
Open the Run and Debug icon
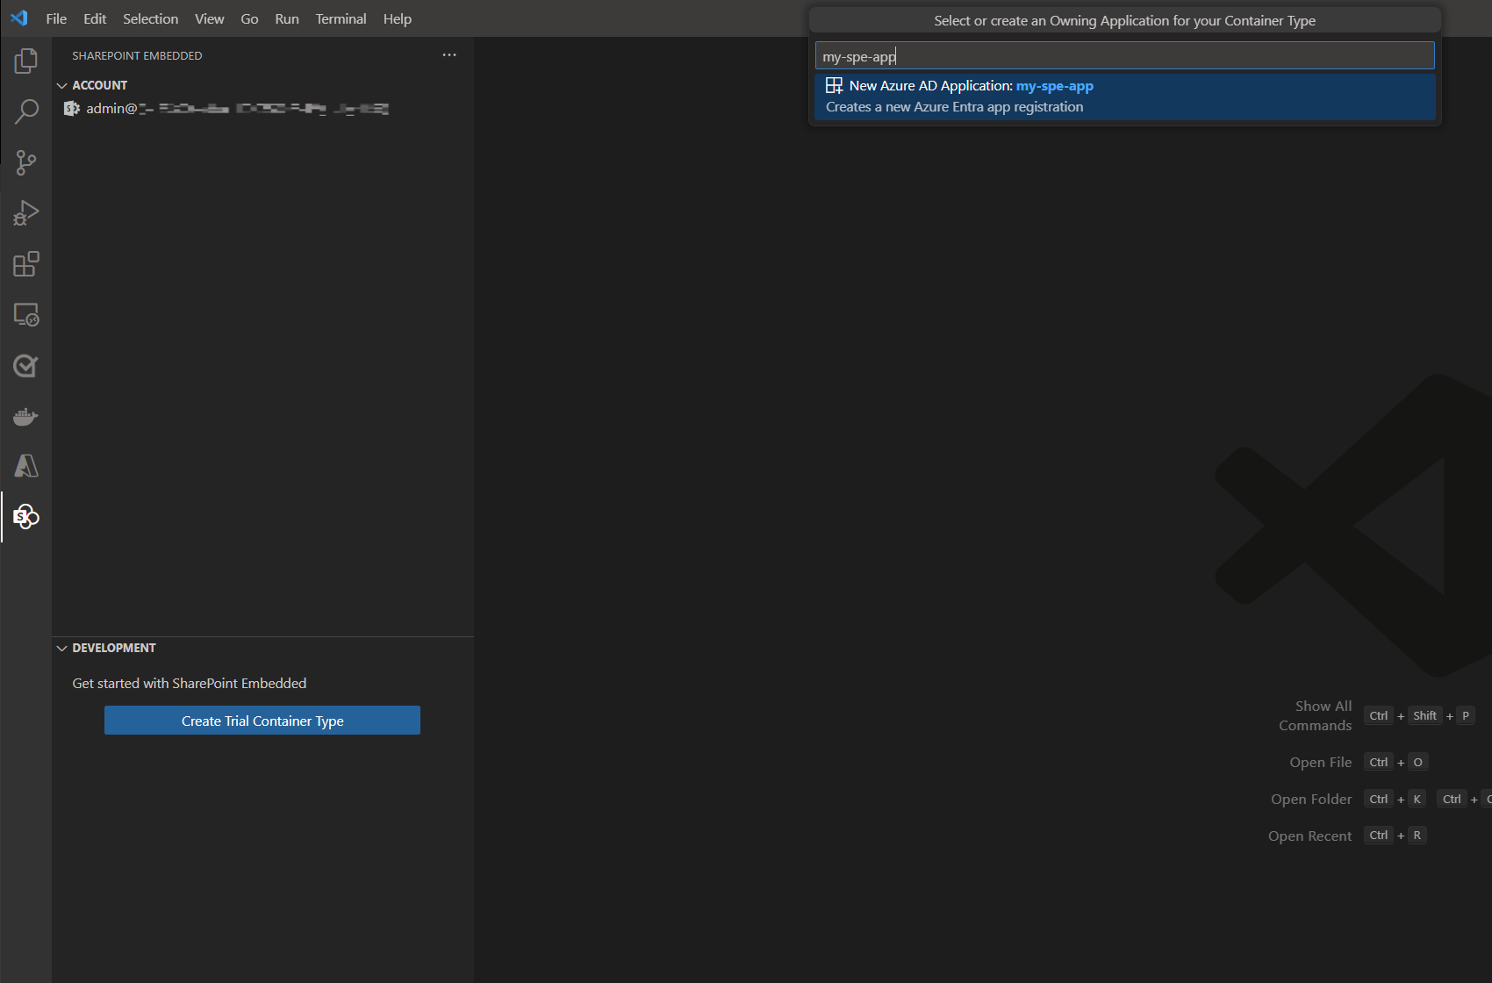tap(25, 212)
